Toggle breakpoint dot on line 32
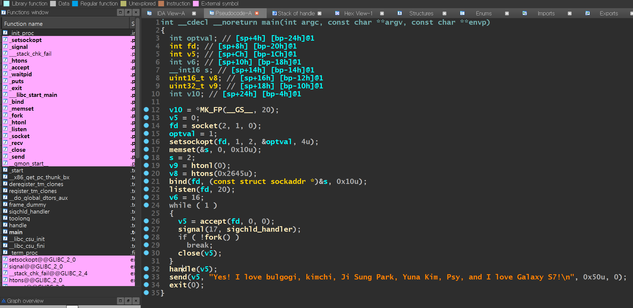This screenshot has width=633, height=308. [x=146, y=269]
